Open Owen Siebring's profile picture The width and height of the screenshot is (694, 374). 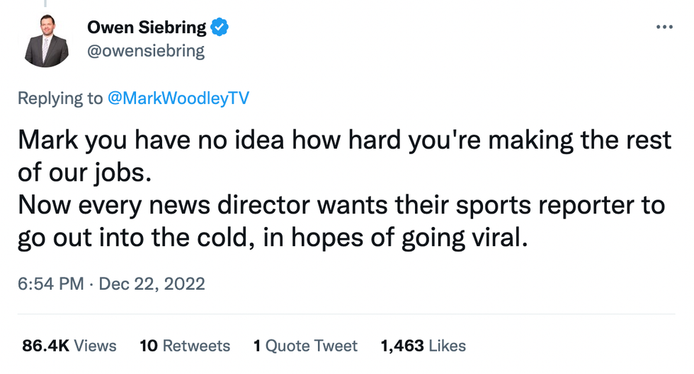pos(47,42)
